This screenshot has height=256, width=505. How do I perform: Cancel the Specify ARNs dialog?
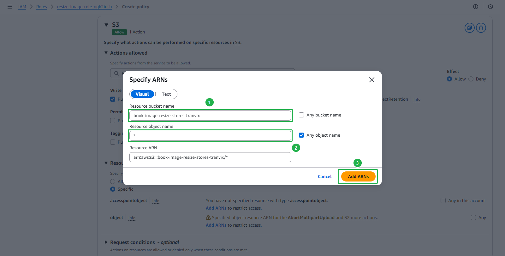324,176
